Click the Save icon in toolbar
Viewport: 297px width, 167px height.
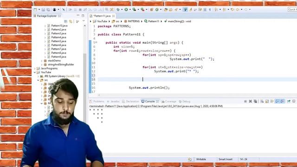pos(43,9)
